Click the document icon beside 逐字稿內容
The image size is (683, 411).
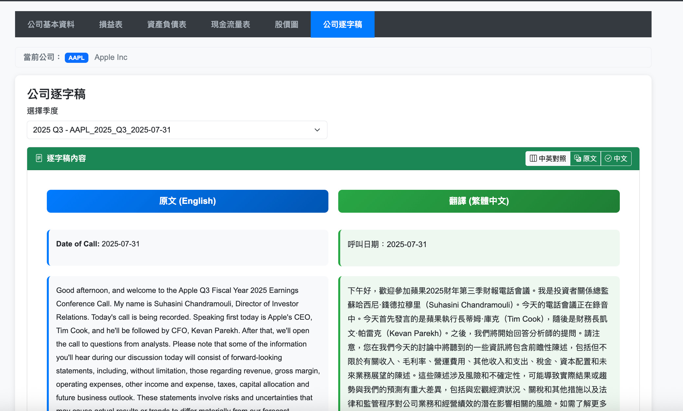coord(39,158)
